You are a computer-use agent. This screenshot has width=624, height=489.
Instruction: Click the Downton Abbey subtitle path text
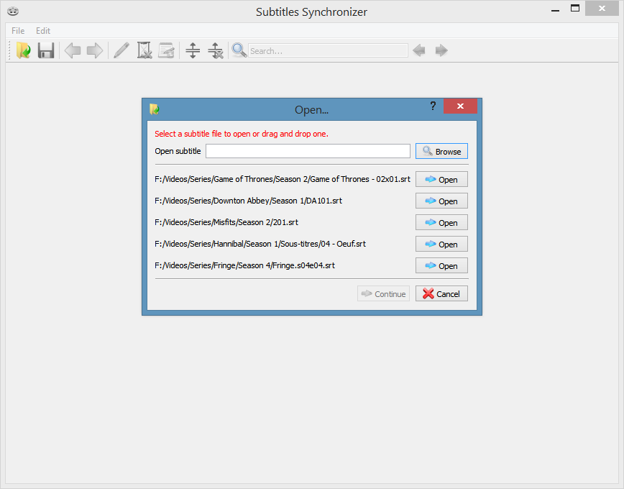point(248,201)
